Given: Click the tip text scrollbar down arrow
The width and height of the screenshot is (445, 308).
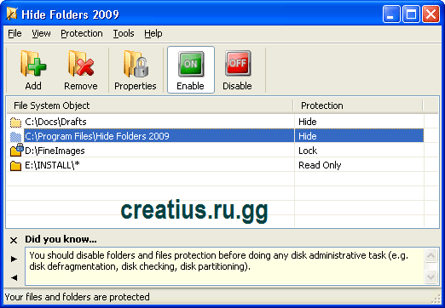Looking at the screenshot, I should pos(431,277).
